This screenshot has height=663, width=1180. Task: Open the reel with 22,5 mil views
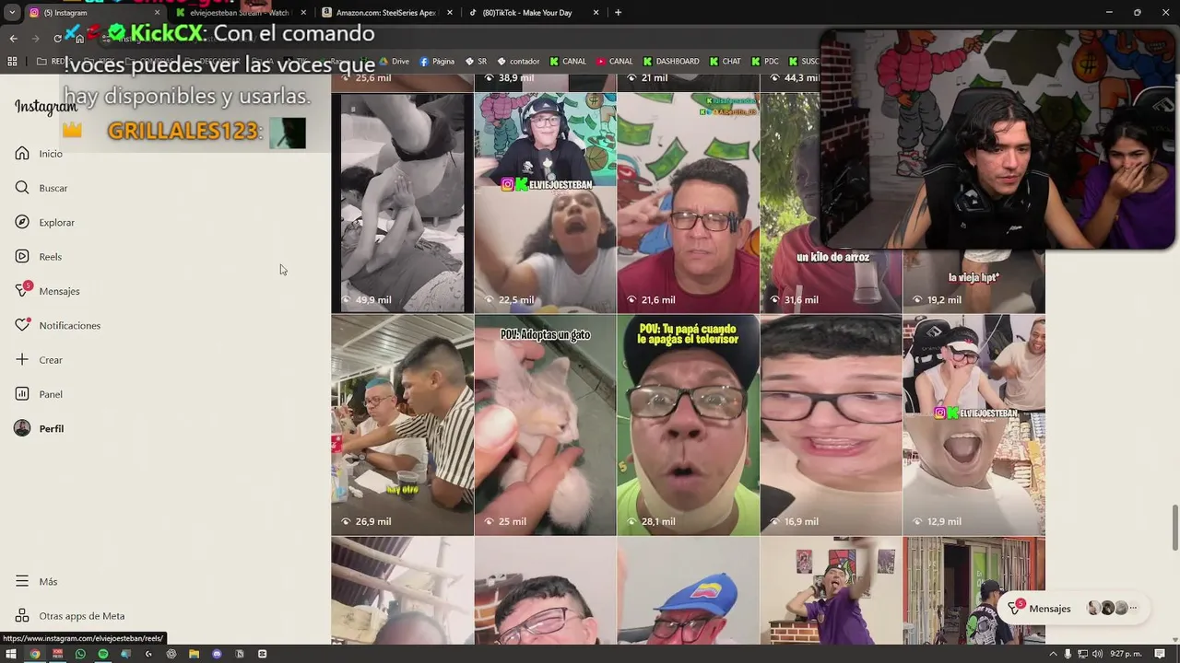[545, 203]
